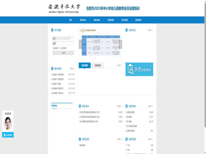This screenshot has height=154, width=206.
Task: Open online consultation via 在线咨询 button
Action: tap(8, 135)
